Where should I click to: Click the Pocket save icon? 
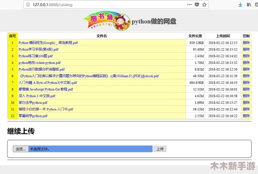(x=197, y=5)
